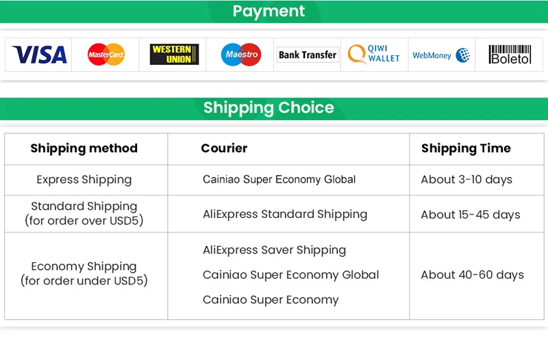
Task: Click the Standard Shipping method cell
Action: coord(84,213)
